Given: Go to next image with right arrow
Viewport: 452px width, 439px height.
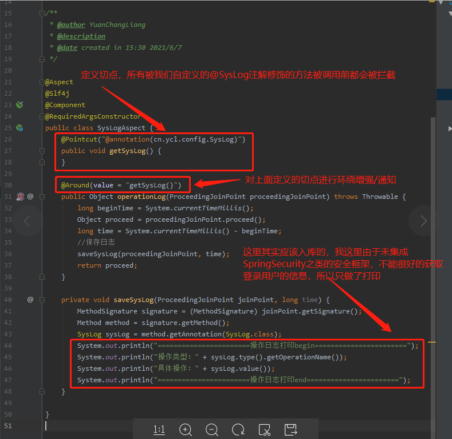Looking at the screenshot, I should (x=423, y=221).
